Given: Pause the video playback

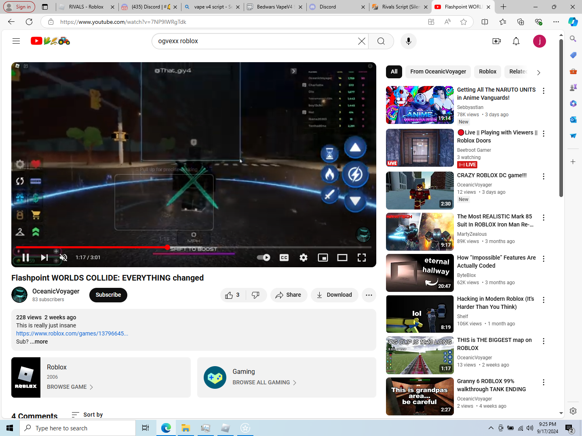Looking at the screenshot, I should point(25,258).
